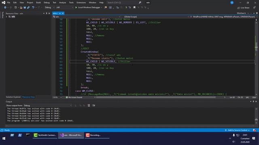The width and height of the screenshot is (259, 145).
Task: Open the Recording app from taskbar
Action: tap(97, 135)
